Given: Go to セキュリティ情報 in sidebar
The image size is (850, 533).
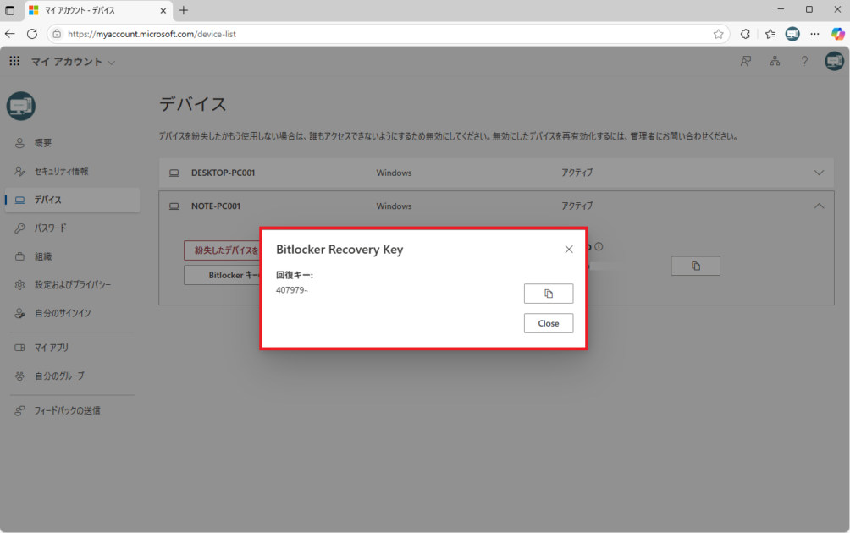Looking at the screenshot, I should point(72,171).
